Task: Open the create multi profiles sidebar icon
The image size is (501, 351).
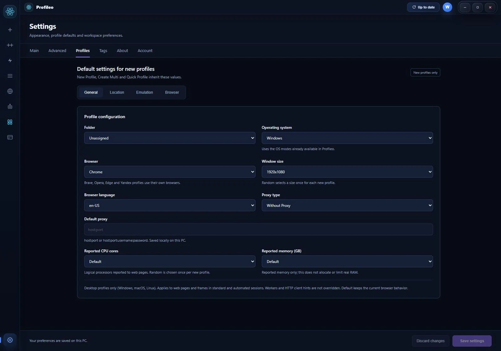Action: click(x=10, y=45)
